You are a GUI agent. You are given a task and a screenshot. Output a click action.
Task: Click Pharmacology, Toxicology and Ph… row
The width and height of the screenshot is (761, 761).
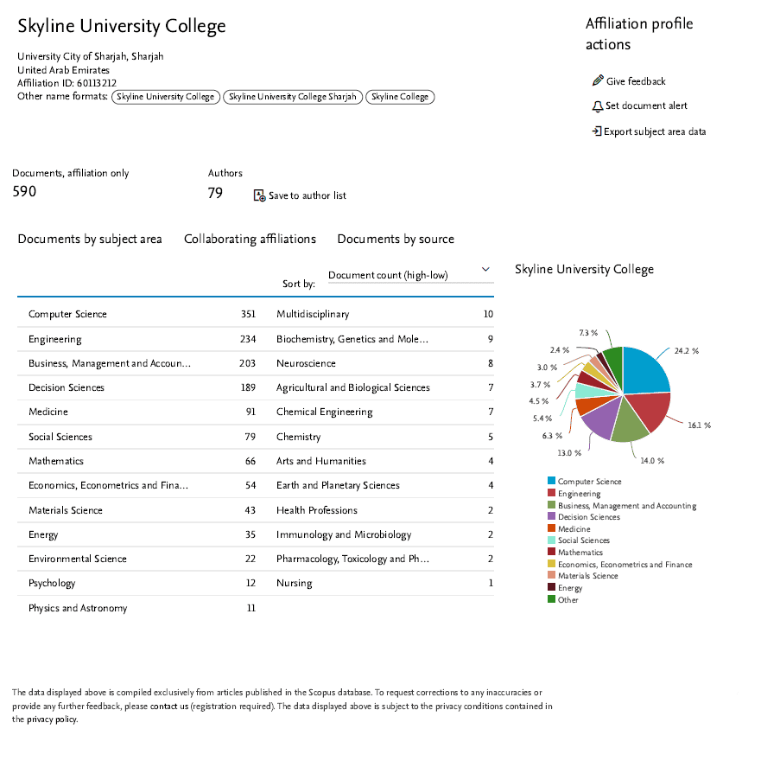pyautogui.click(x=385, y=559)
